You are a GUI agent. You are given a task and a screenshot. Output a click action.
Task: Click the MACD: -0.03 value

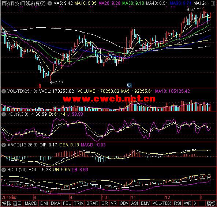93,145
